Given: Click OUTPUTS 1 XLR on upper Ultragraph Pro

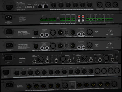Looking at the screenshot, I should point(73,32).
